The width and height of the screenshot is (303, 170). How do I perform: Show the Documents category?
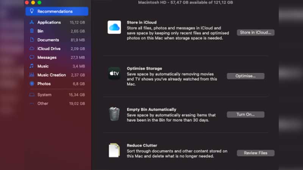57,40
